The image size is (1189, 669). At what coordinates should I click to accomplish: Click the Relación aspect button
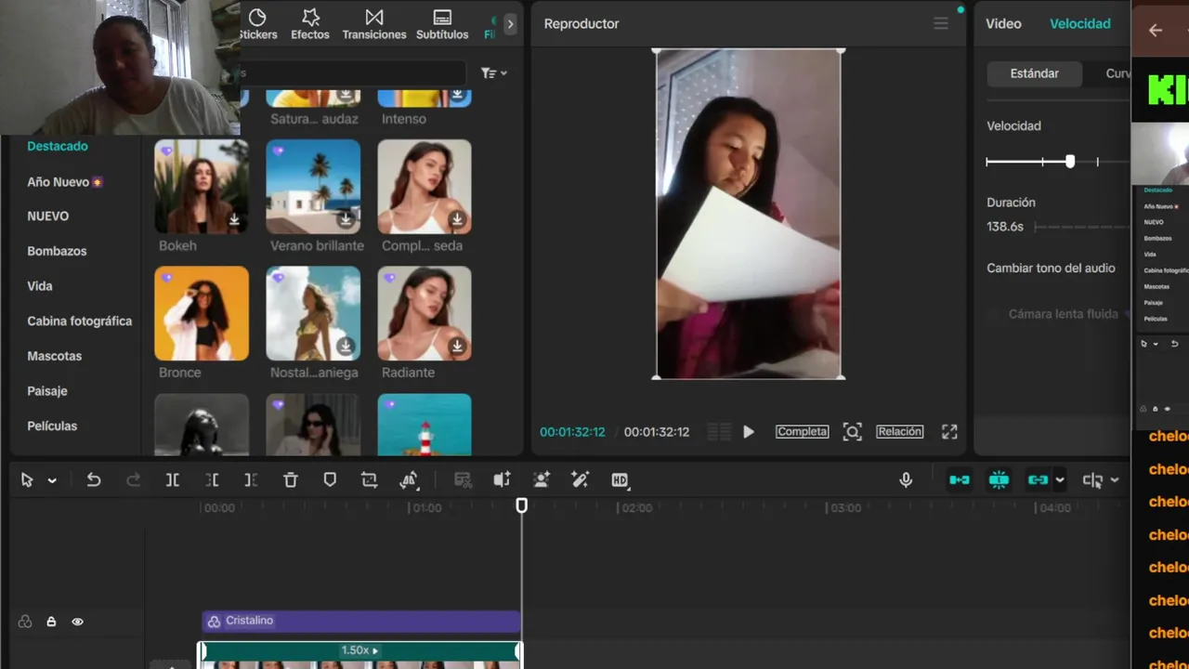point(900,432)
